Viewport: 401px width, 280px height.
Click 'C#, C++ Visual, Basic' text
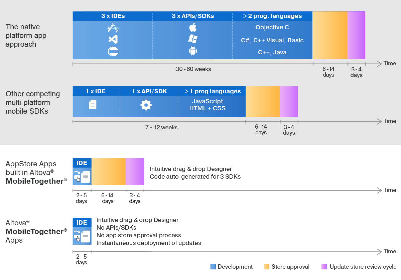[272, 40]
